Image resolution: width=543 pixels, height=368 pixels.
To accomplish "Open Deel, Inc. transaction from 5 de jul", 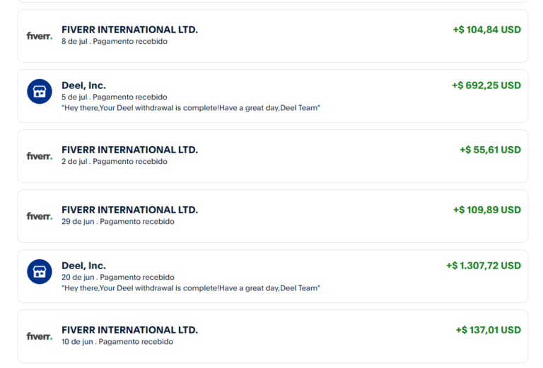I will tap(273, 96).
